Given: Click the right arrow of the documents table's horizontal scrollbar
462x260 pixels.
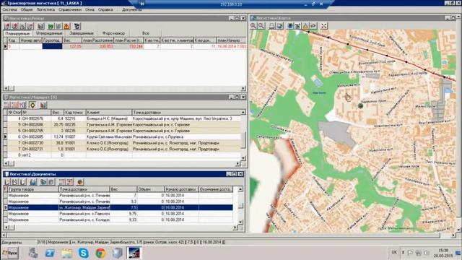Looking at the screenshot, I should tap(235, 227).
